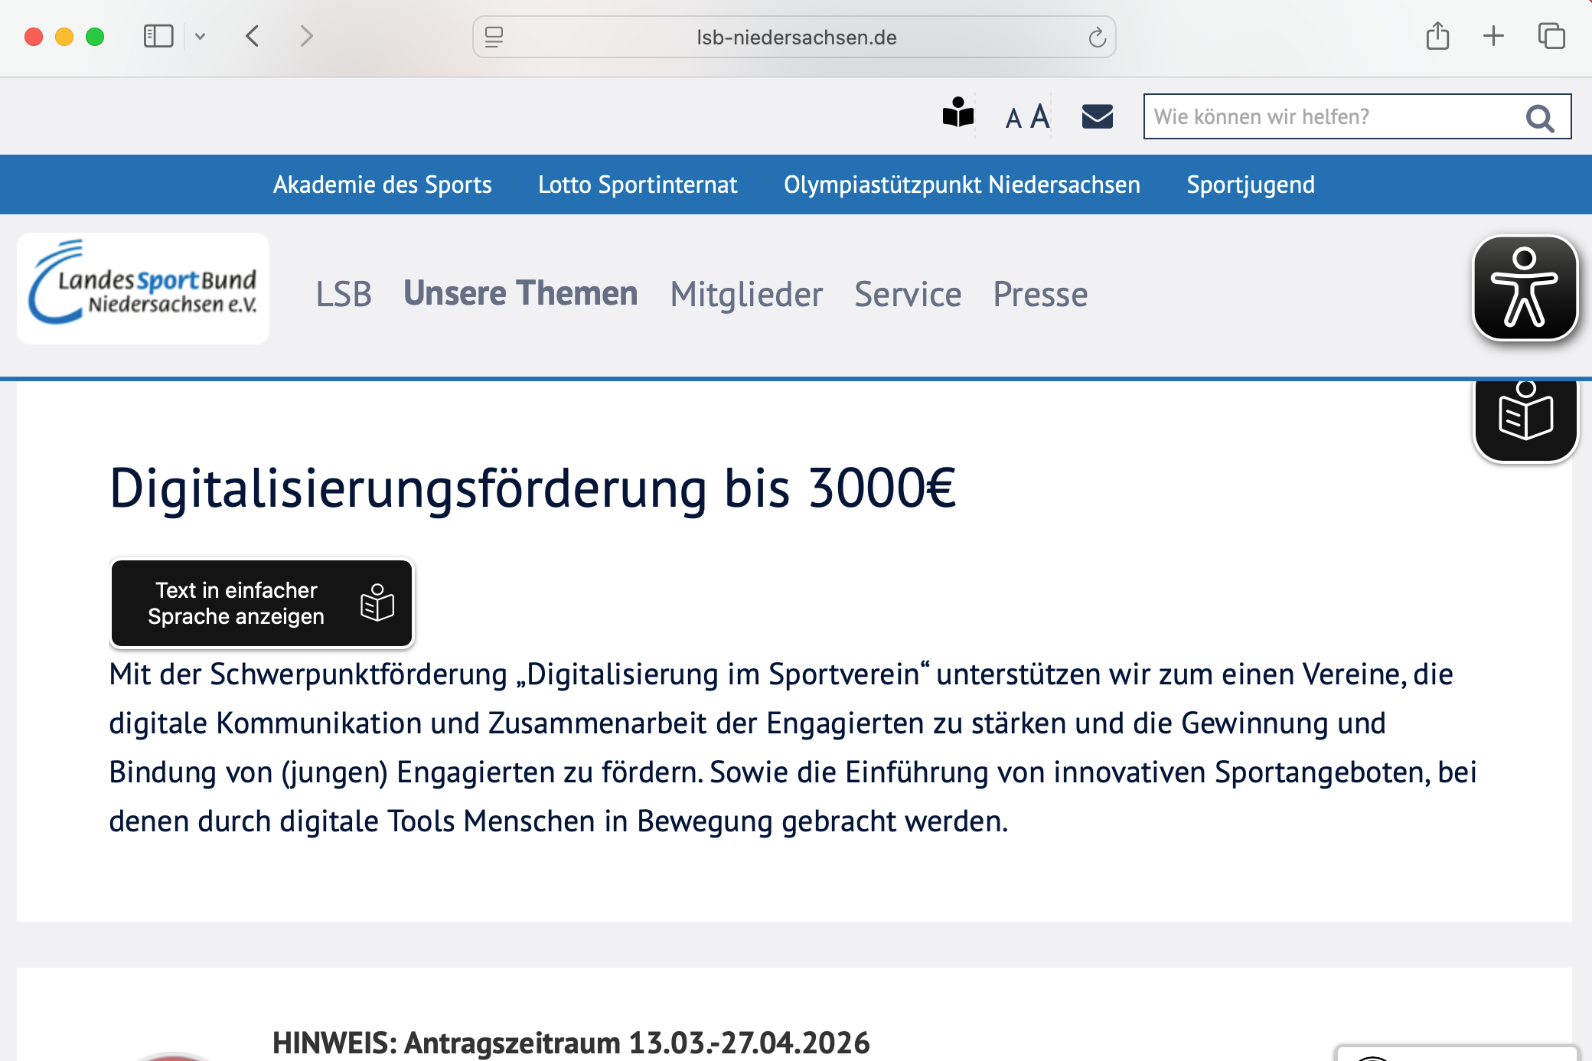Click the large A font size icon

point(1039,117)
